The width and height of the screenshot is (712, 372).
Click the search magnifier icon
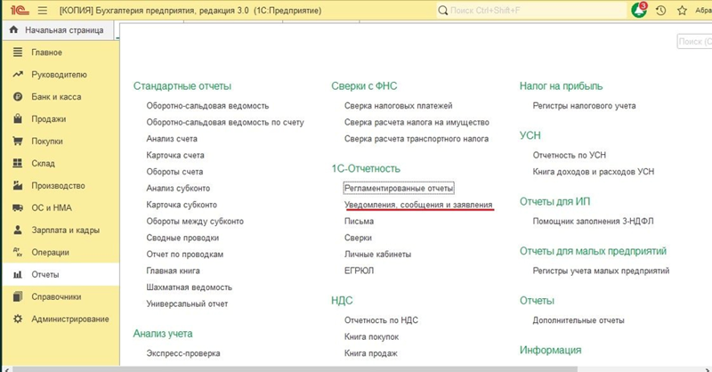click(x=442, y=10)
